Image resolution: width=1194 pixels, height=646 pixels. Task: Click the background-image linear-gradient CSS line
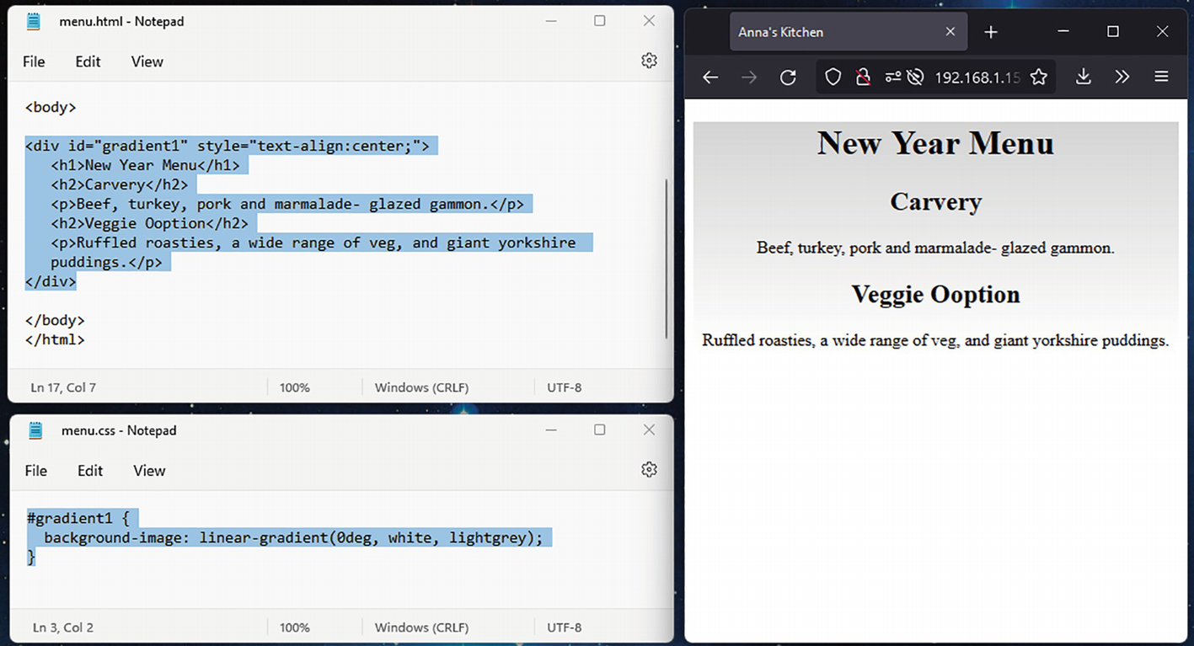(294, 538)
